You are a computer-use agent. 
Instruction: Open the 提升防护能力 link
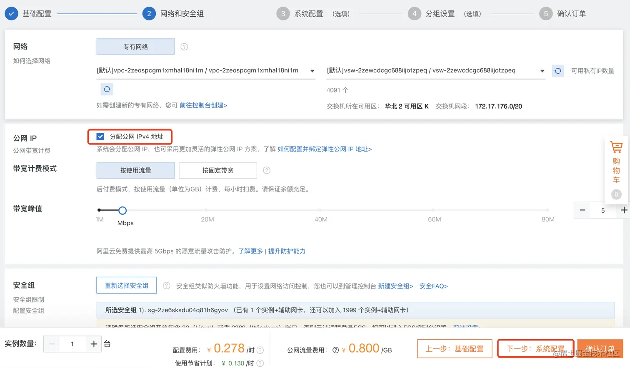tap(287, 251)
